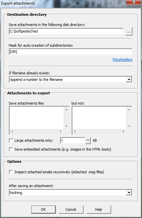
Task: Click the 'but not' exclusion list box
Action: tap(102, 120)
